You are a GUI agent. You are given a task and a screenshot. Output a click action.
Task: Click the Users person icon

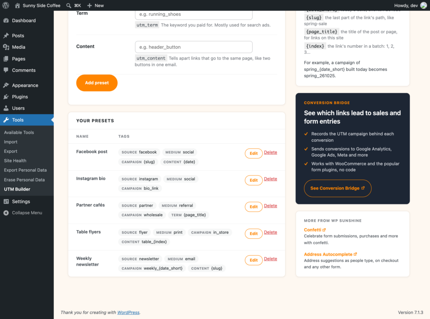point(6,108)
